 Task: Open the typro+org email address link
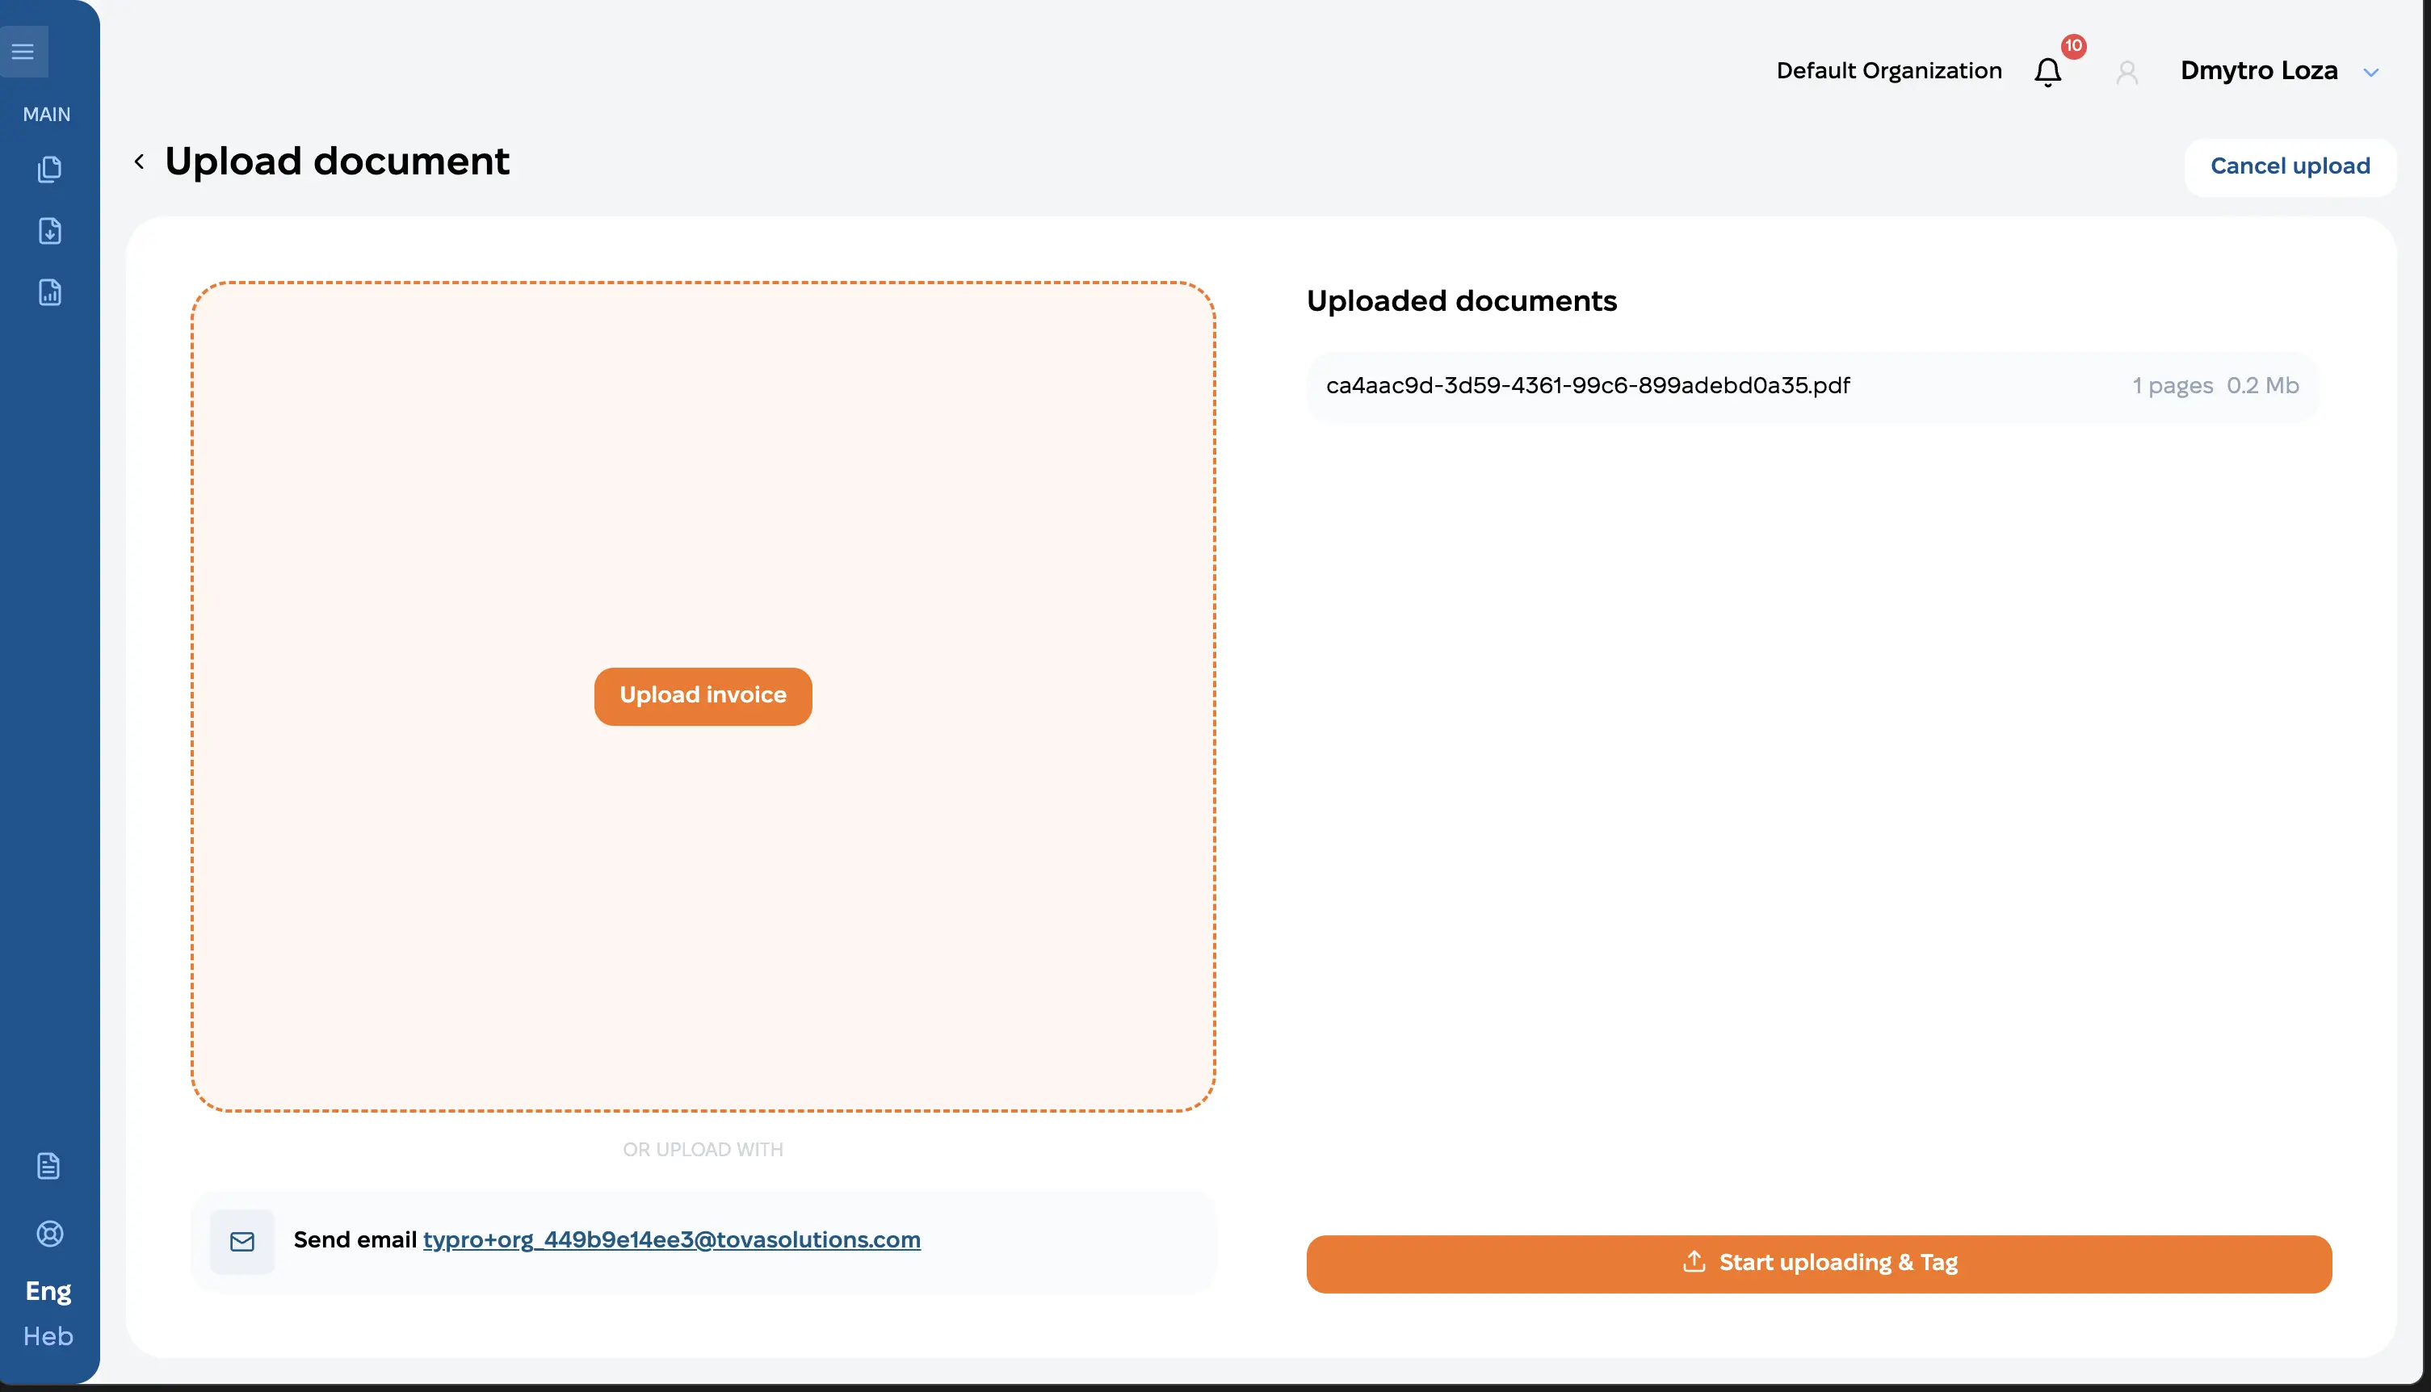pos(671,1240)
